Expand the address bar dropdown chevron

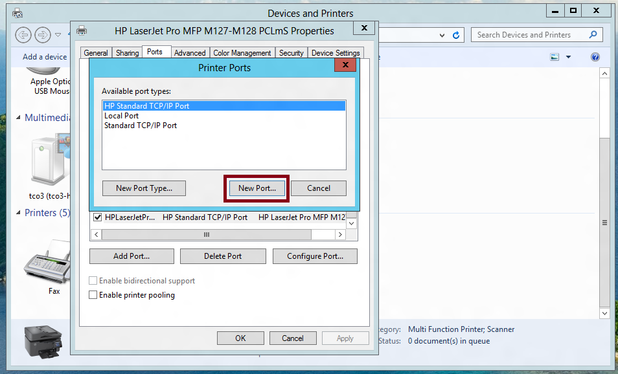(442, 36)
